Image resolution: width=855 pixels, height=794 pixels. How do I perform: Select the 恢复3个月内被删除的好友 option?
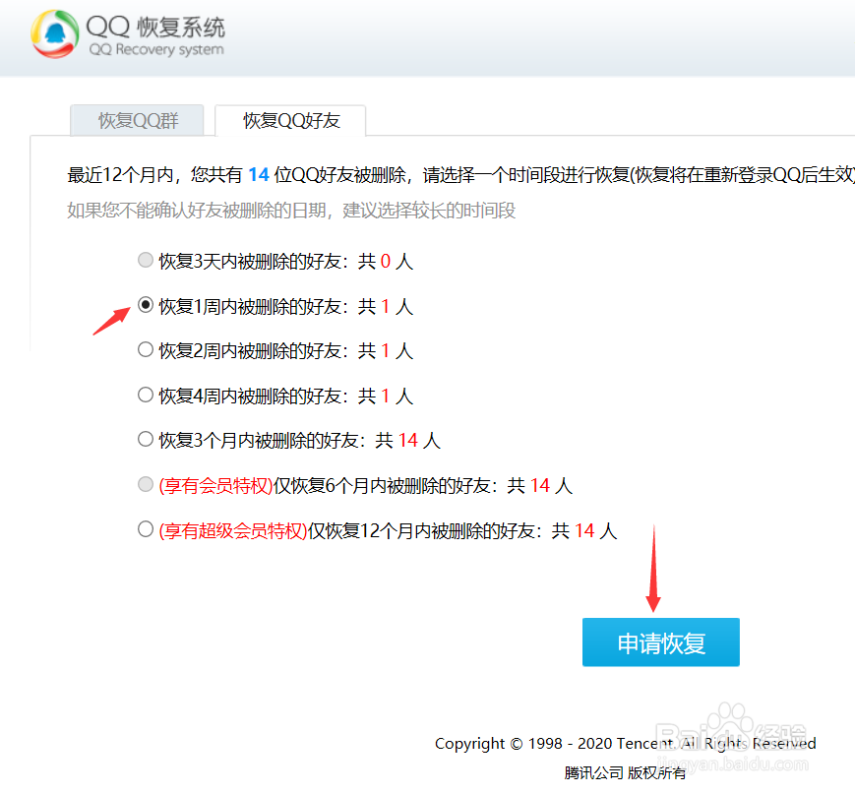pyautogui.click(x=146, y=440)
